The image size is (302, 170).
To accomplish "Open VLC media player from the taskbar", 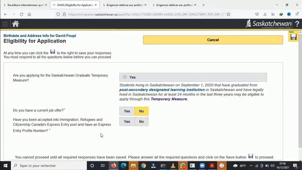I will (173, 166).
